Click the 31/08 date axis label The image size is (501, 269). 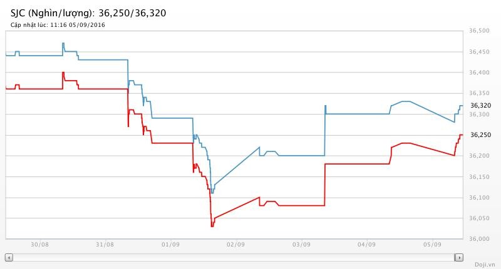pyautogui.click(x=105, y=245)
